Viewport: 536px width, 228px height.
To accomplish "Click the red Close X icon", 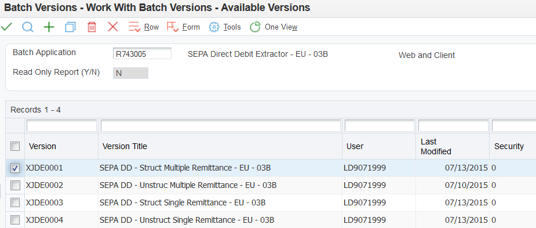I will [x=113, y=27].
